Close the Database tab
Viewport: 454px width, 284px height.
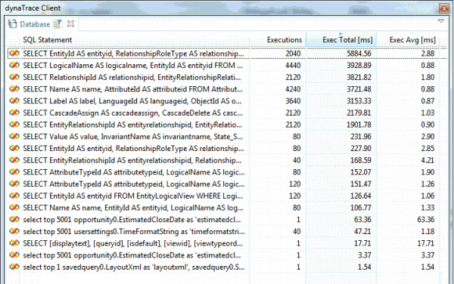[70, 23]
